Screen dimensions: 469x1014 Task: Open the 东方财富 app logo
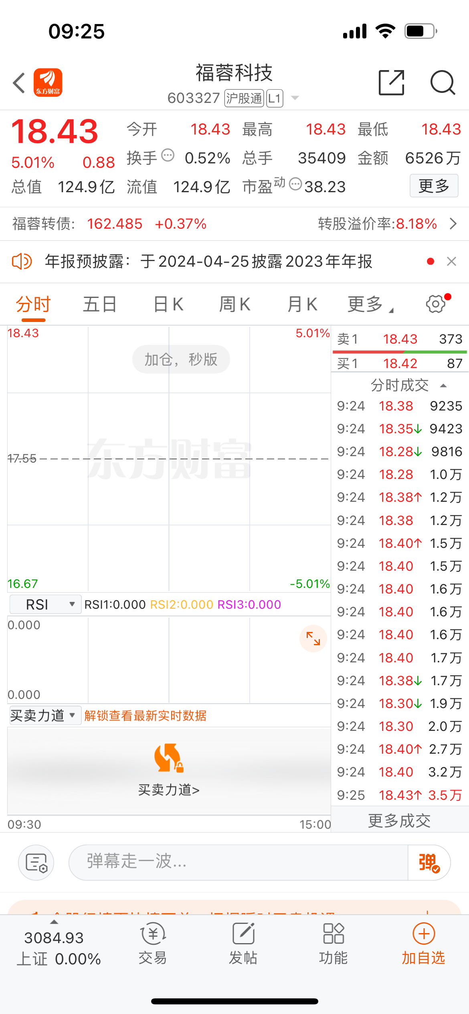pyautogui.click(x=48, y=82)
